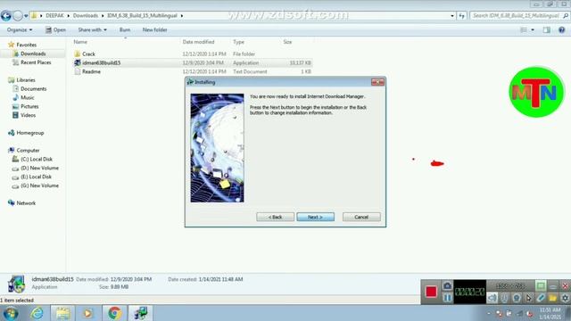Select Homegroup in the navigation pane

(29, 133)
